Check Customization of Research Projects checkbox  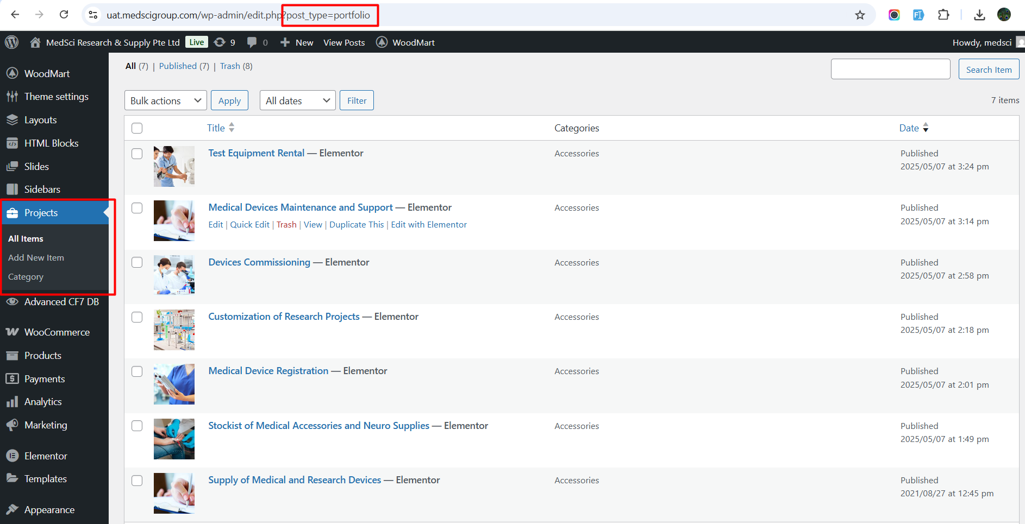pyautogui.click(x=137, y=317)
